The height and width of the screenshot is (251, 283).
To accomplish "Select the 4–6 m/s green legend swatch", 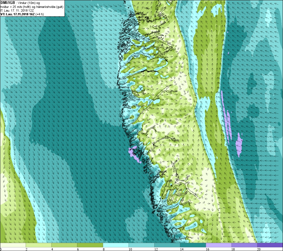I will click(x=64, y=245).
